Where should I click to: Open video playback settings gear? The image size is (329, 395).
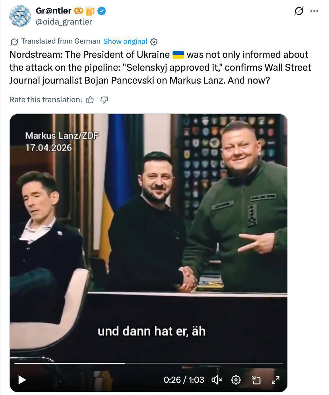point(236,380)
